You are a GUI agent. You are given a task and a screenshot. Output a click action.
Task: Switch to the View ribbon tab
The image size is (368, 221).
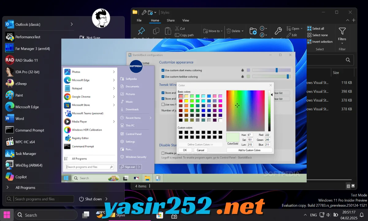pyautogui.click(x=186, y=21)
